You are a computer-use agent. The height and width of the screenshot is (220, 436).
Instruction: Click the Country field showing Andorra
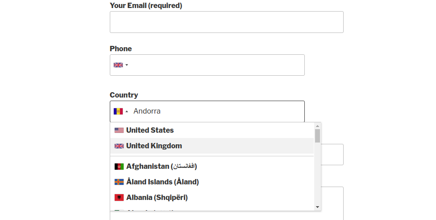click(x=216, y=111)
